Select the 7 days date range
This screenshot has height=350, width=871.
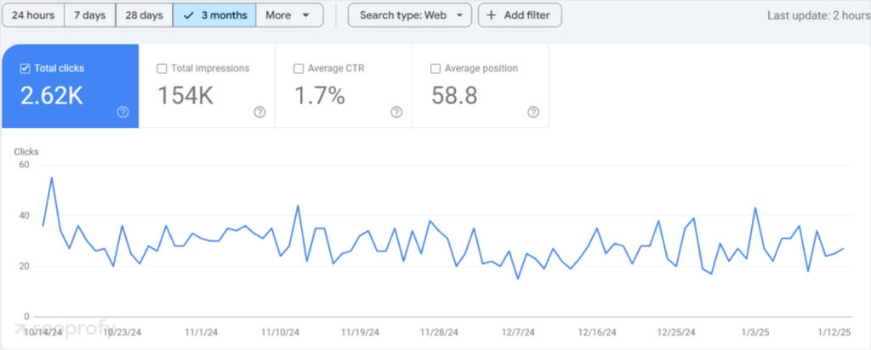click(90, 15)
